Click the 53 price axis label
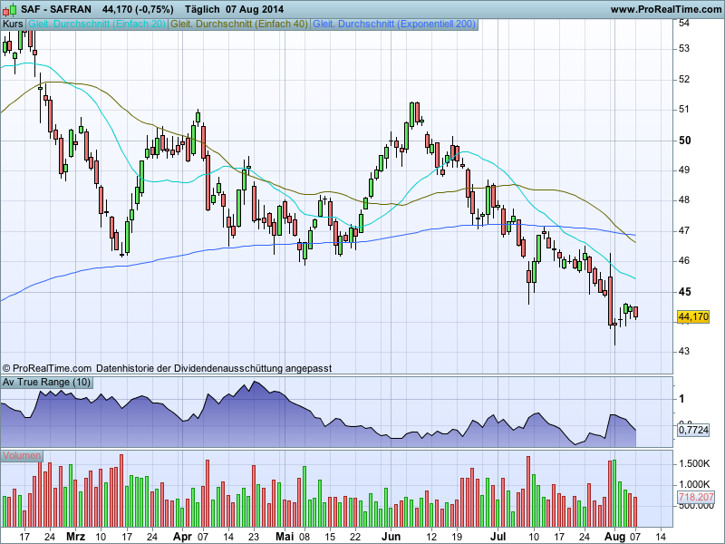The height and width of the screenshot is (544, 725). point(684,49)
